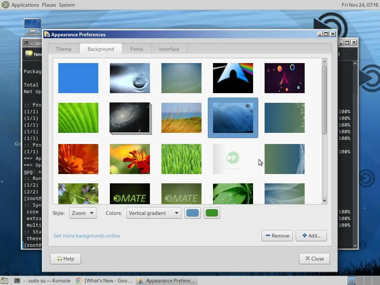Click the wallpaper list scrollbar thumb
This screenshot has height=285, width=380.
pyautogui.click(x=324, y=100)
